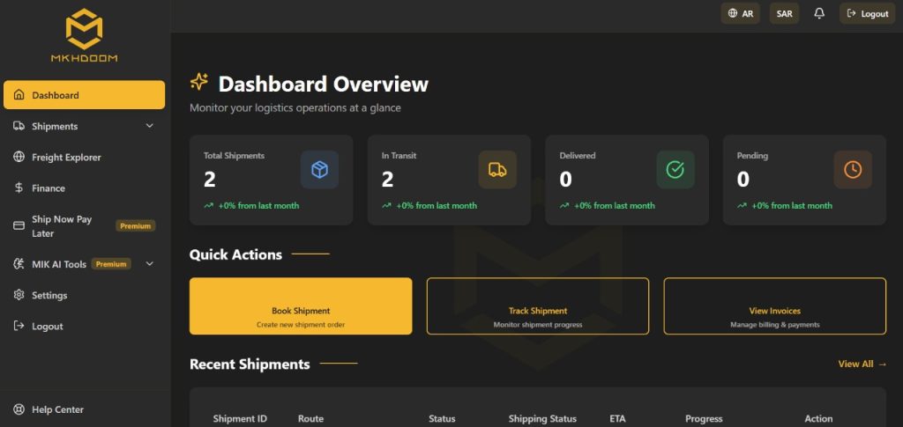Click the green checkmark icon in Delivered card
Screen dimensions: 903x427
click(x=675, y=170)
